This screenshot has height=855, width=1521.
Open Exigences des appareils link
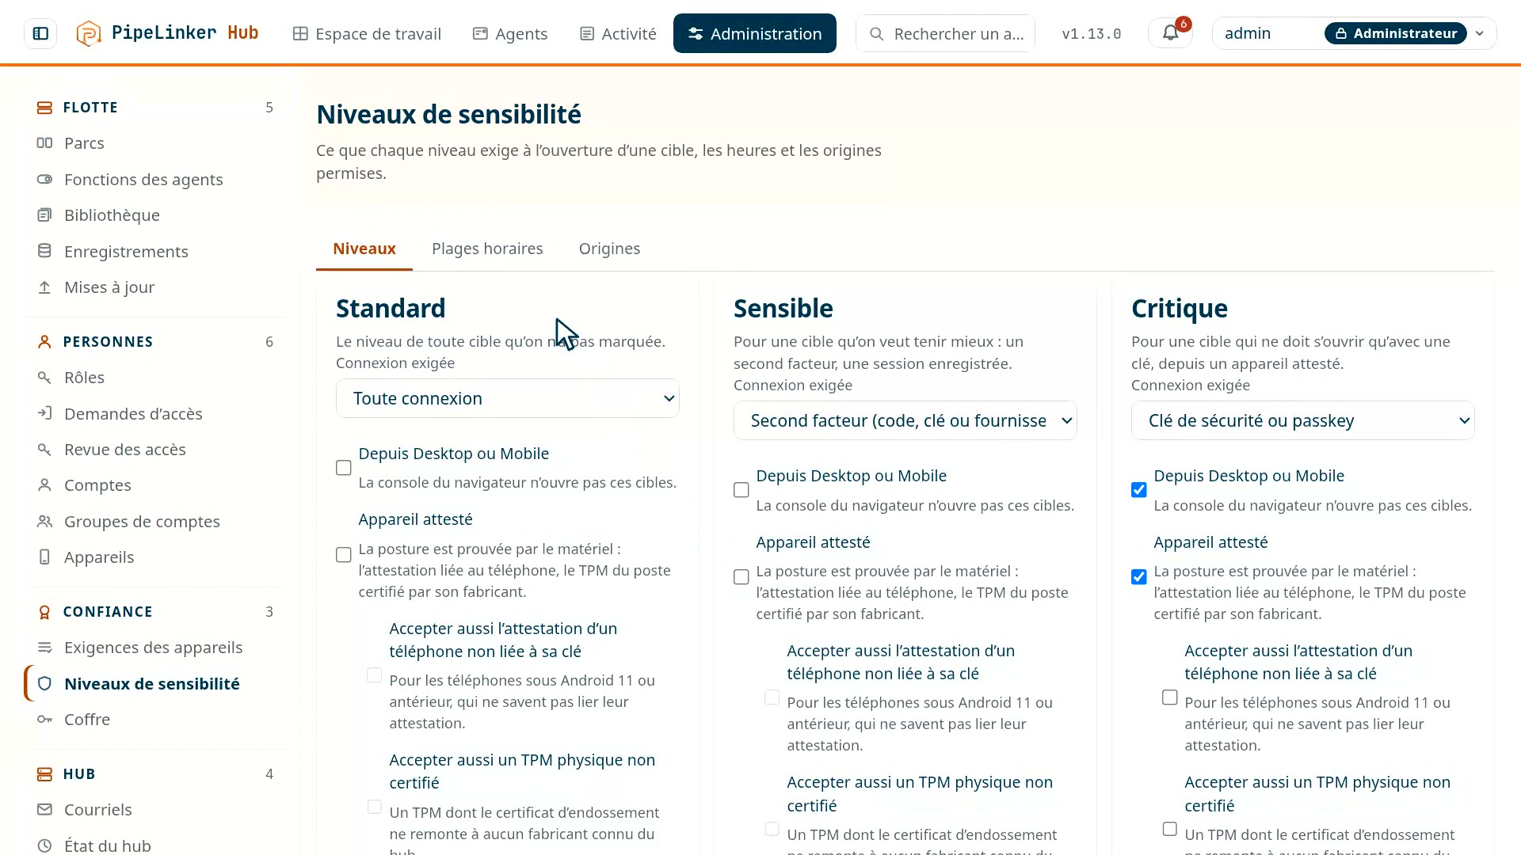tap(154, 648)
